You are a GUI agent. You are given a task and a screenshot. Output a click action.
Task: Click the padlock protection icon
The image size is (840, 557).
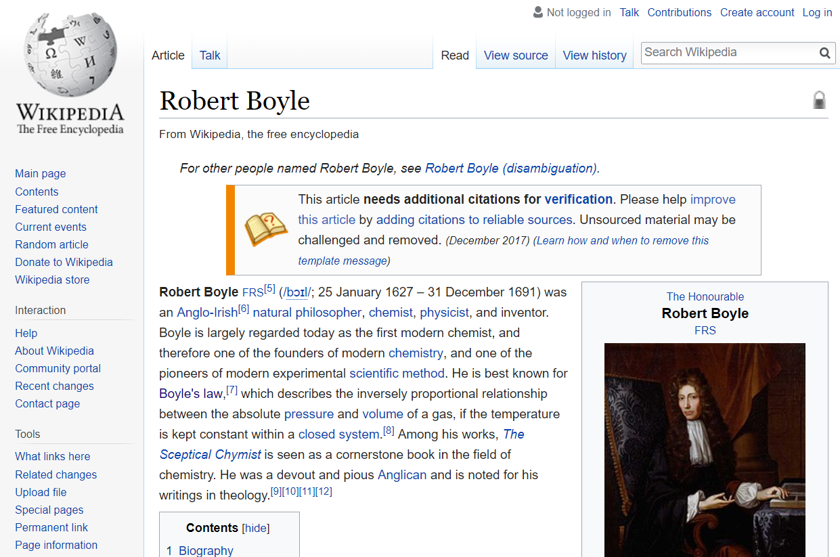(x=819, y=100)
